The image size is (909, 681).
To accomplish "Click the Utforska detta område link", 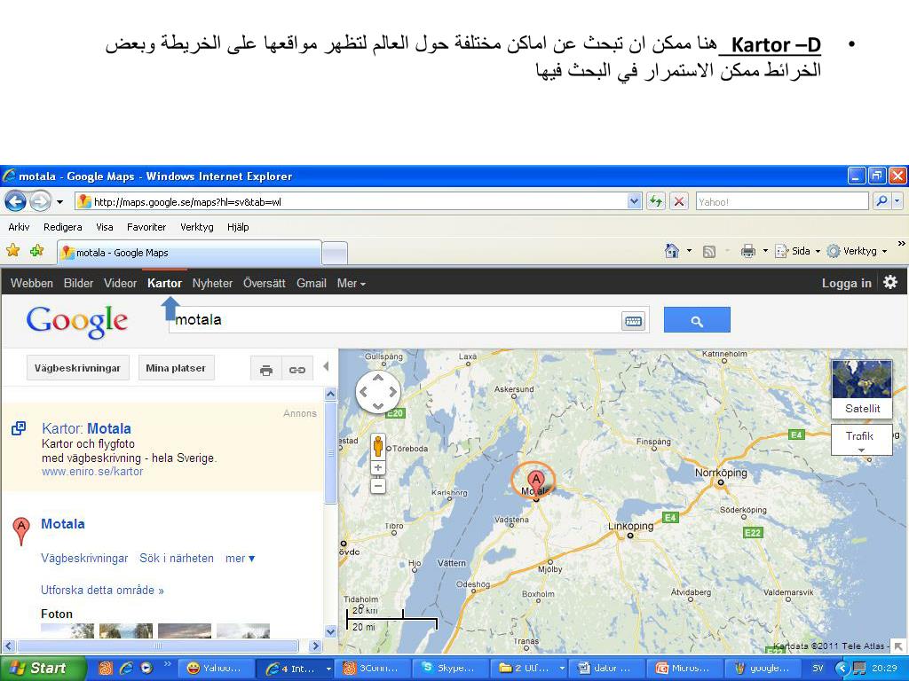I will pyautogui.click(x=102, y=590).
